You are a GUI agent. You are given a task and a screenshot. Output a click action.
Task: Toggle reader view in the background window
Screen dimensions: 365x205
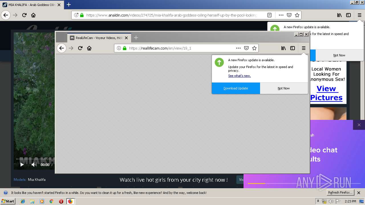[269, 15]
